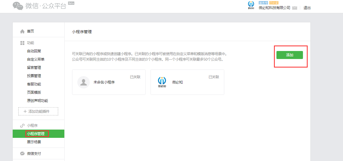The image size is (343, 161).
Task: Click the home icon in sidebar
Action: pyautogui.click(x=22, y=31)
